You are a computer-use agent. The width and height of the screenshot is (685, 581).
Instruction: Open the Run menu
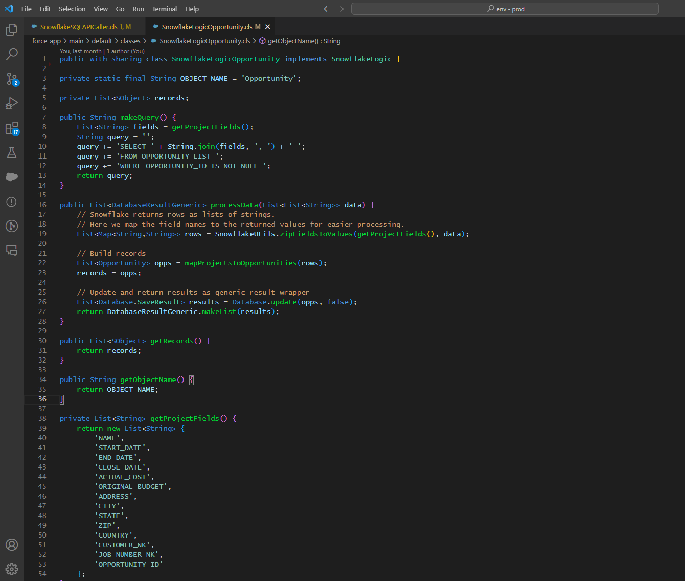pos(138,9)
